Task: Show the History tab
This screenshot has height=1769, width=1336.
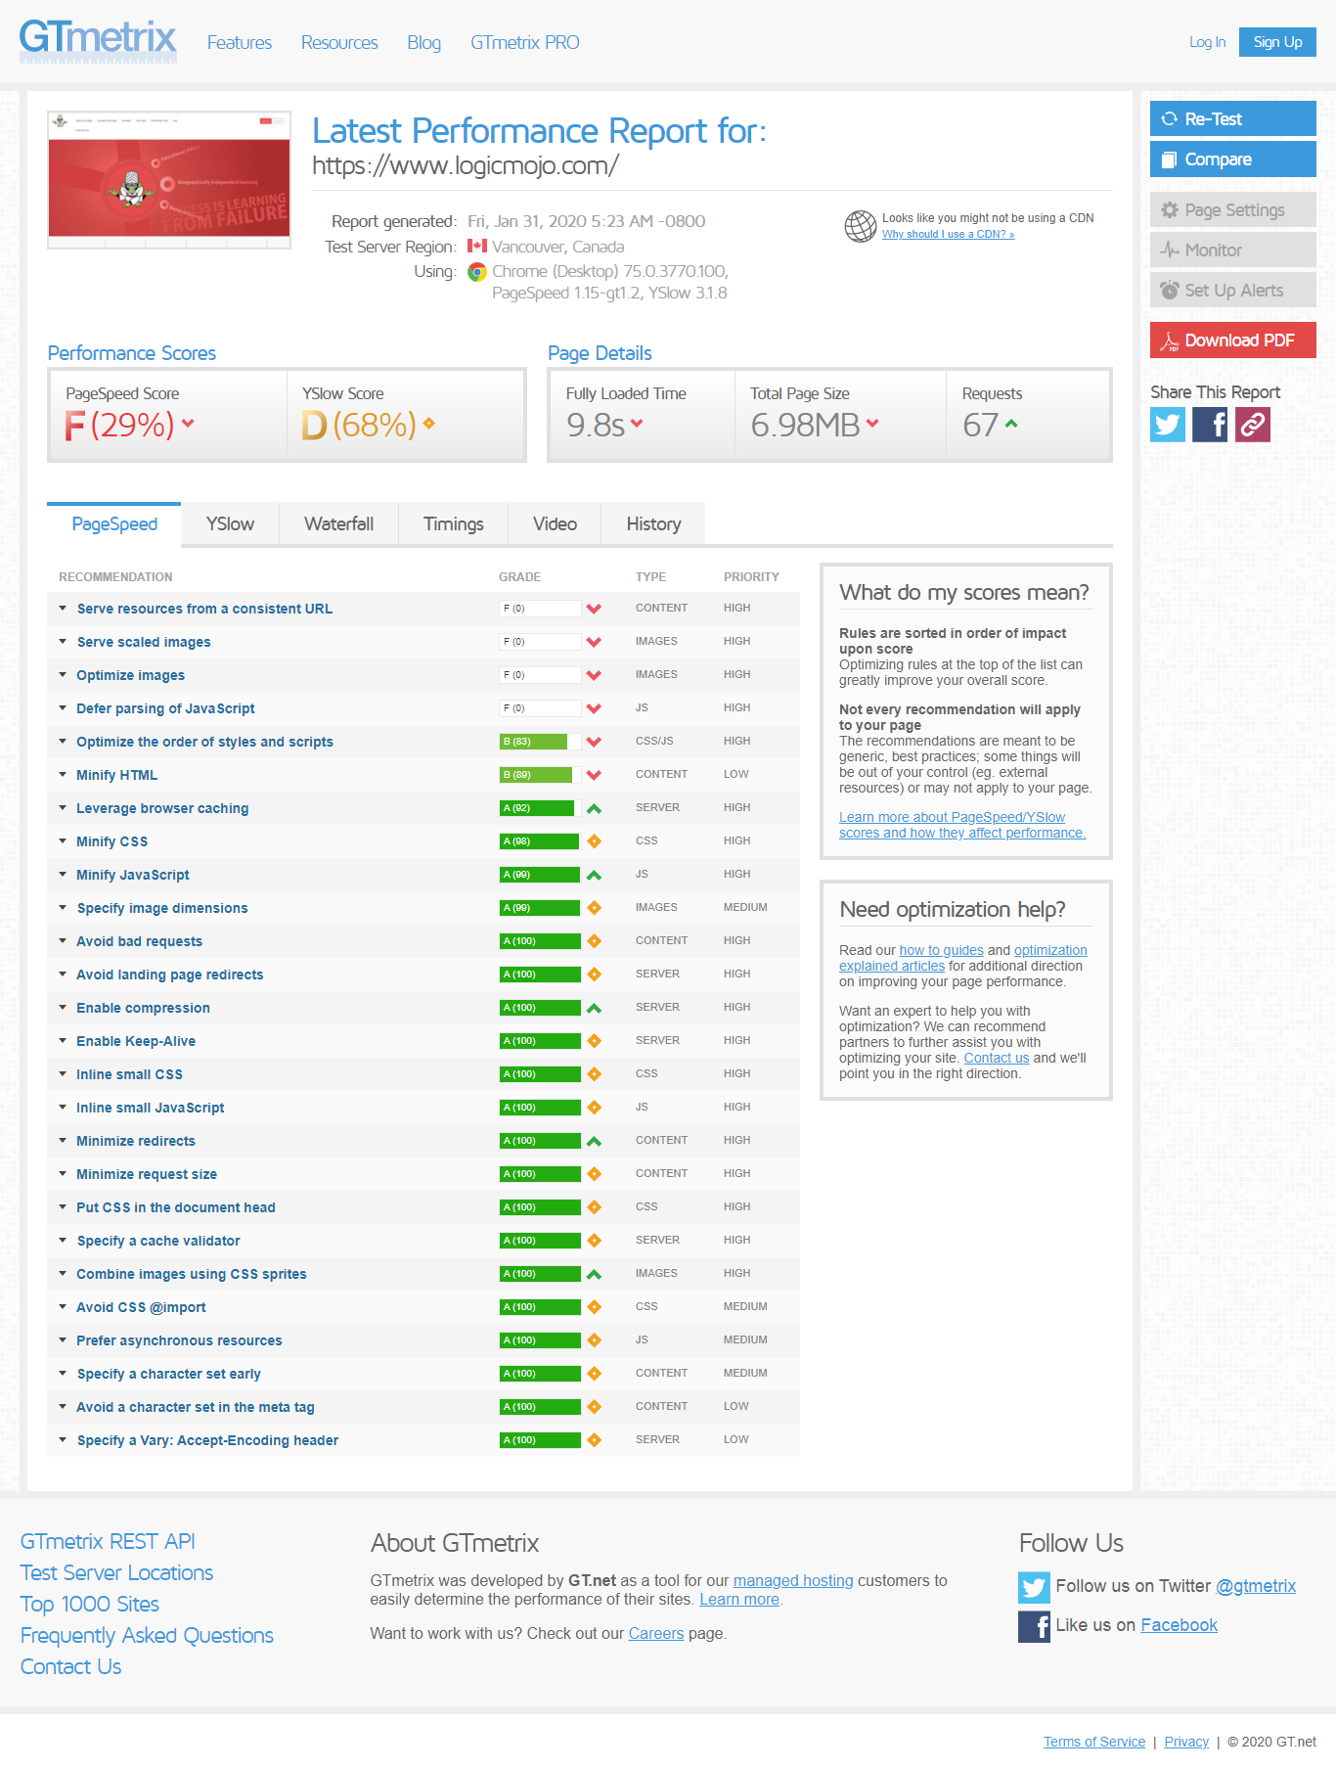Action: tap(653, 524)
